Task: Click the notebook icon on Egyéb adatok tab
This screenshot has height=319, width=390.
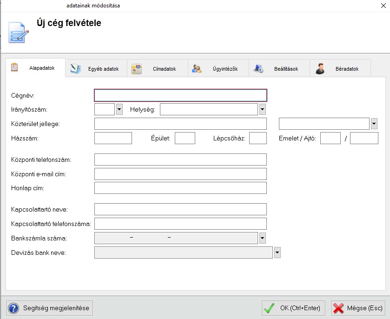Action: (75, 69)
